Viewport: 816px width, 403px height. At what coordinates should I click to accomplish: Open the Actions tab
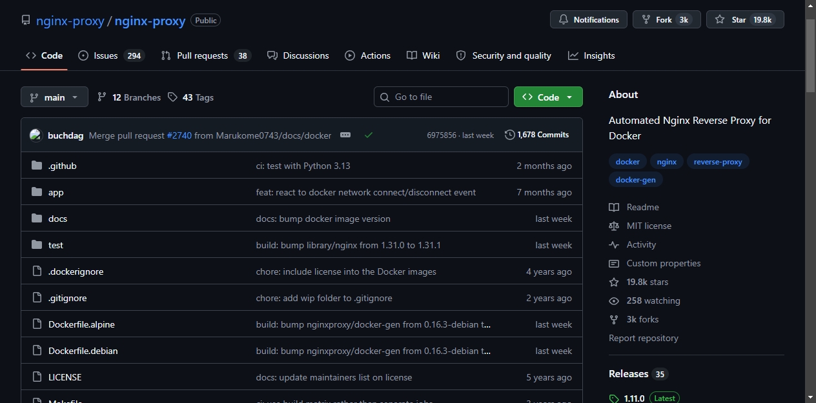(368, 55)
